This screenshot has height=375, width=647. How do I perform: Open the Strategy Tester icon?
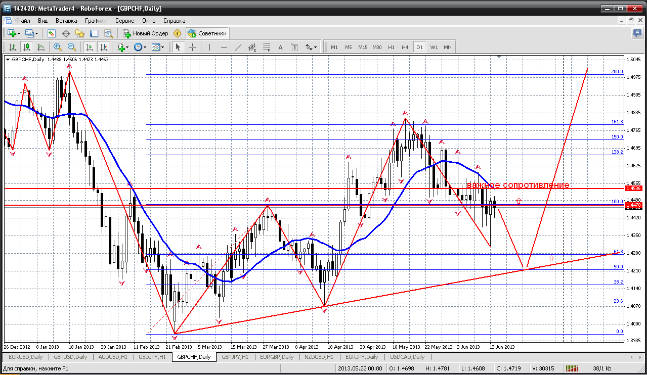(108, 33)
